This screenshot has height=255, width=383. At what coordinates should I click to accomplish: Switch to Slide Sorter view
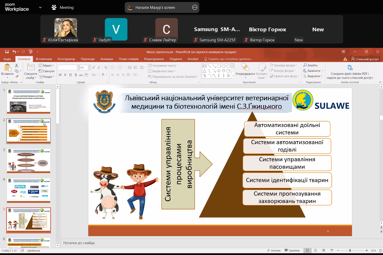(x=315, y=250)
